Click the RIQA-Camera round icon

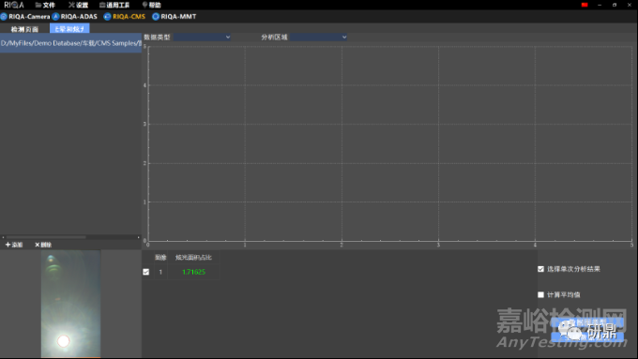click(x=4, y=17)
